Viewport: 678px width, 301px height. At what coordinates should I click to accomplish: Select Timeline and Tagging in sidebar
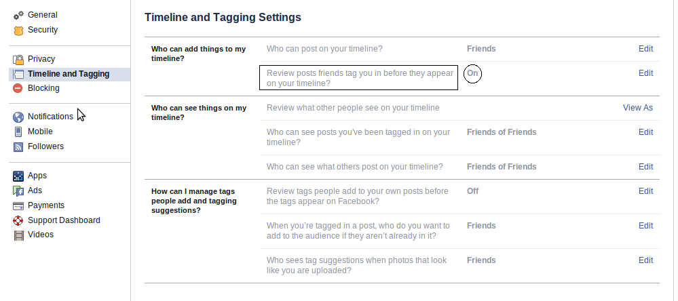pyautogui.click(x=68, y=74)
